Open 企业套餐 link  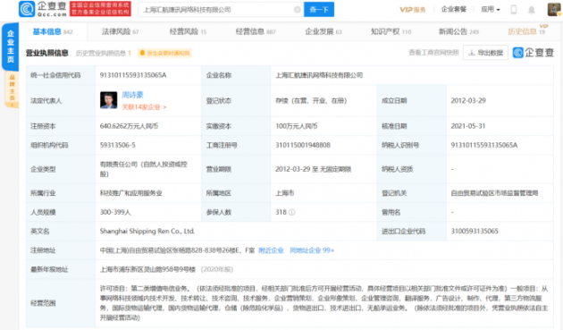453,9
